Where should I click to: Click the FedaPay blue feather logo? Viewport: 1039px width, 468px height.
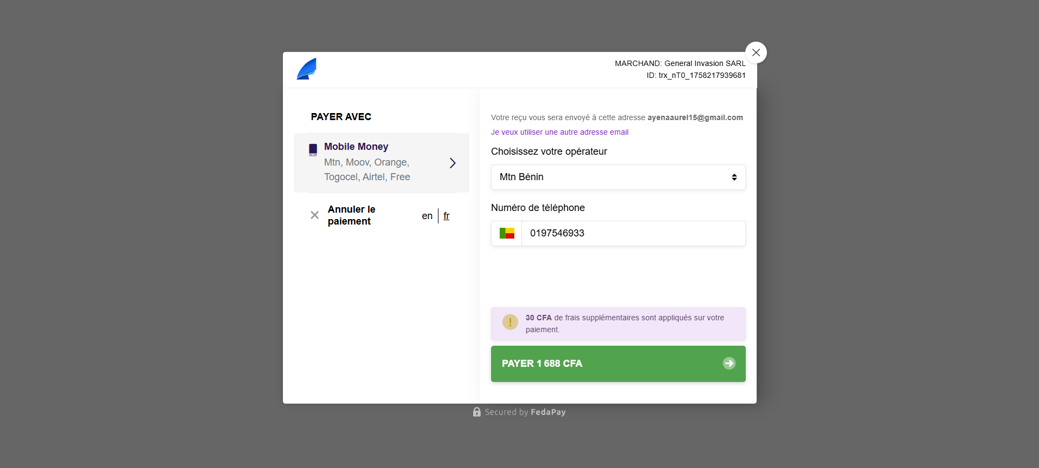[307, 69]
